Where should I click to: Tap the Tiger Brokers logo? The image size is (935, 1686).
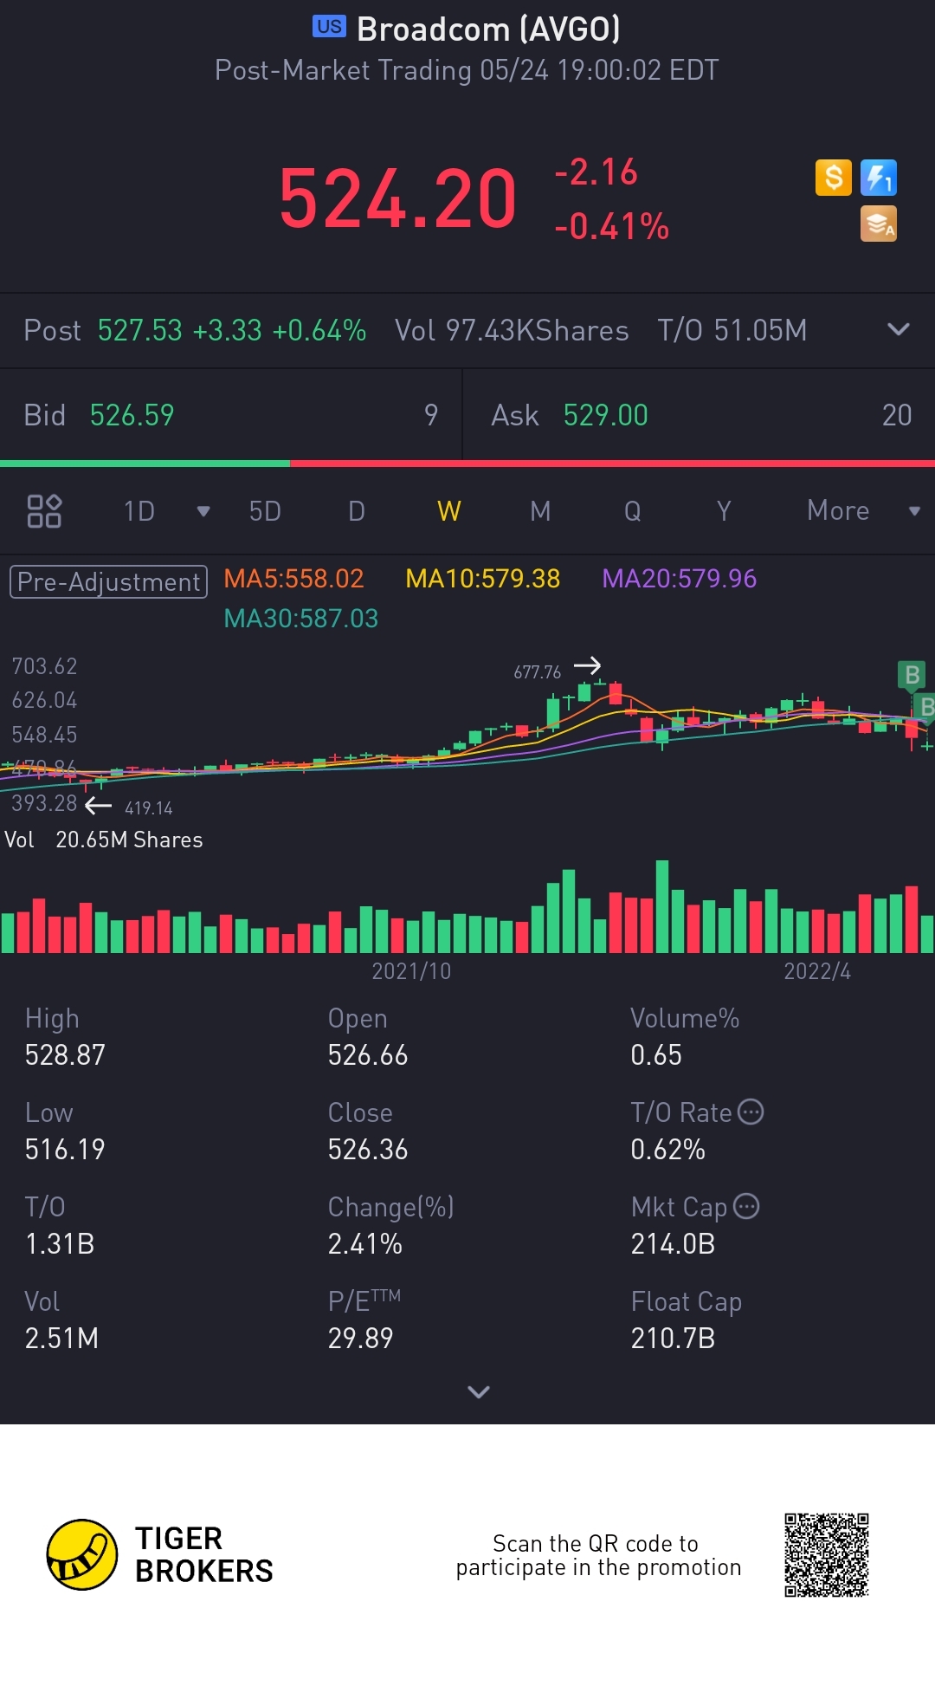point(160,1554)
